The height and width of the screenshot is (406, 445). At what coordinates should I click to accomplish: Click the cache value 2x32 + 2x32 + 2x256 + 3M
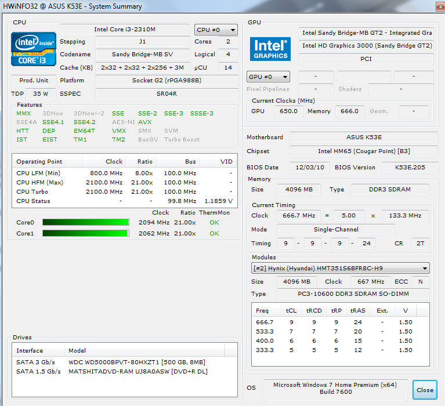(x=143, y=67)
